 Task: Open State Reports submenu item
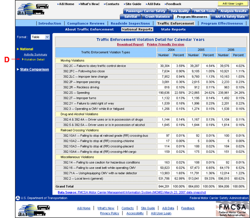click(173, 29)
